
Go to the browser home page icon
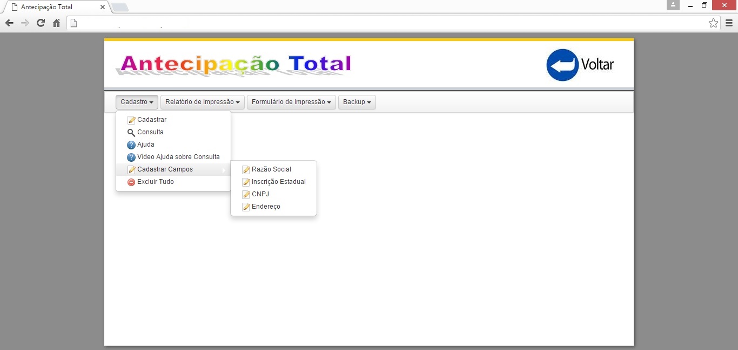56,23
